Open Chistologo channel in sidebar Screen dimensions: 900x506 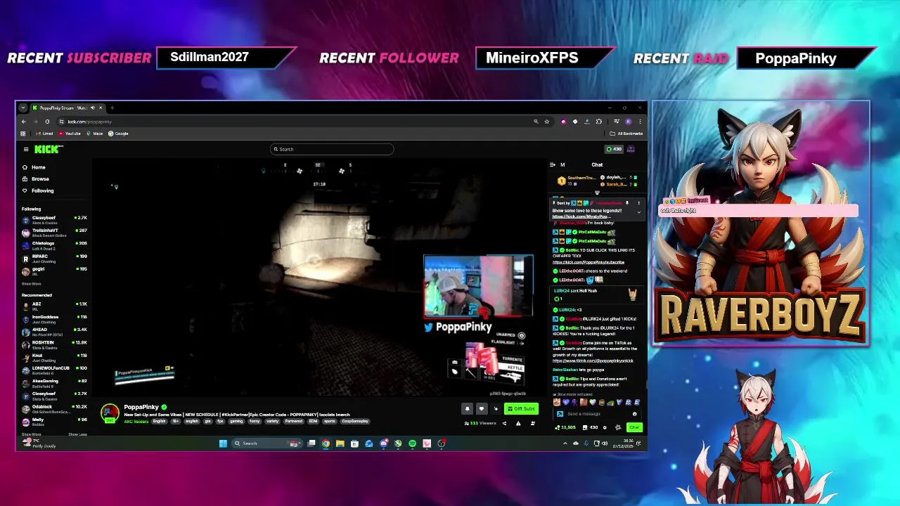tap(54, 245)
